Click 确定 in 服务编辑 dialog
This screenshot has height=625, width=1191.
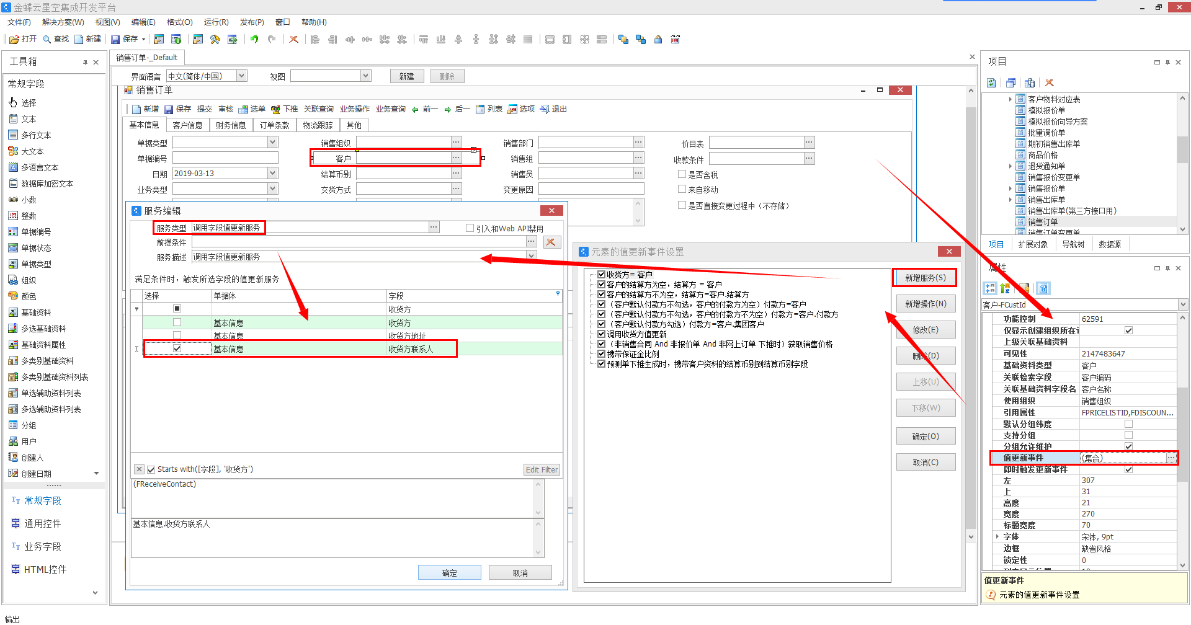click(x=450, y=573)
